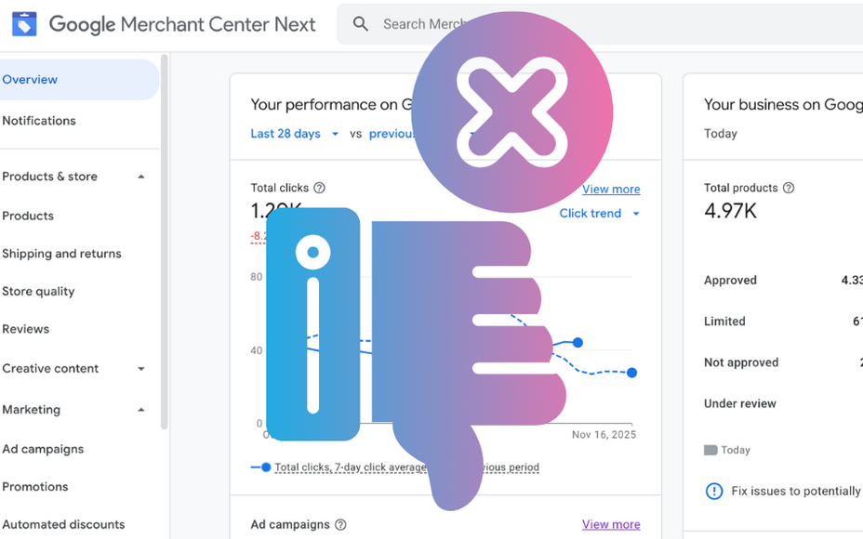The image size is (863, 539).
Task: Click the Total products help icon
Action: [788, 188]
